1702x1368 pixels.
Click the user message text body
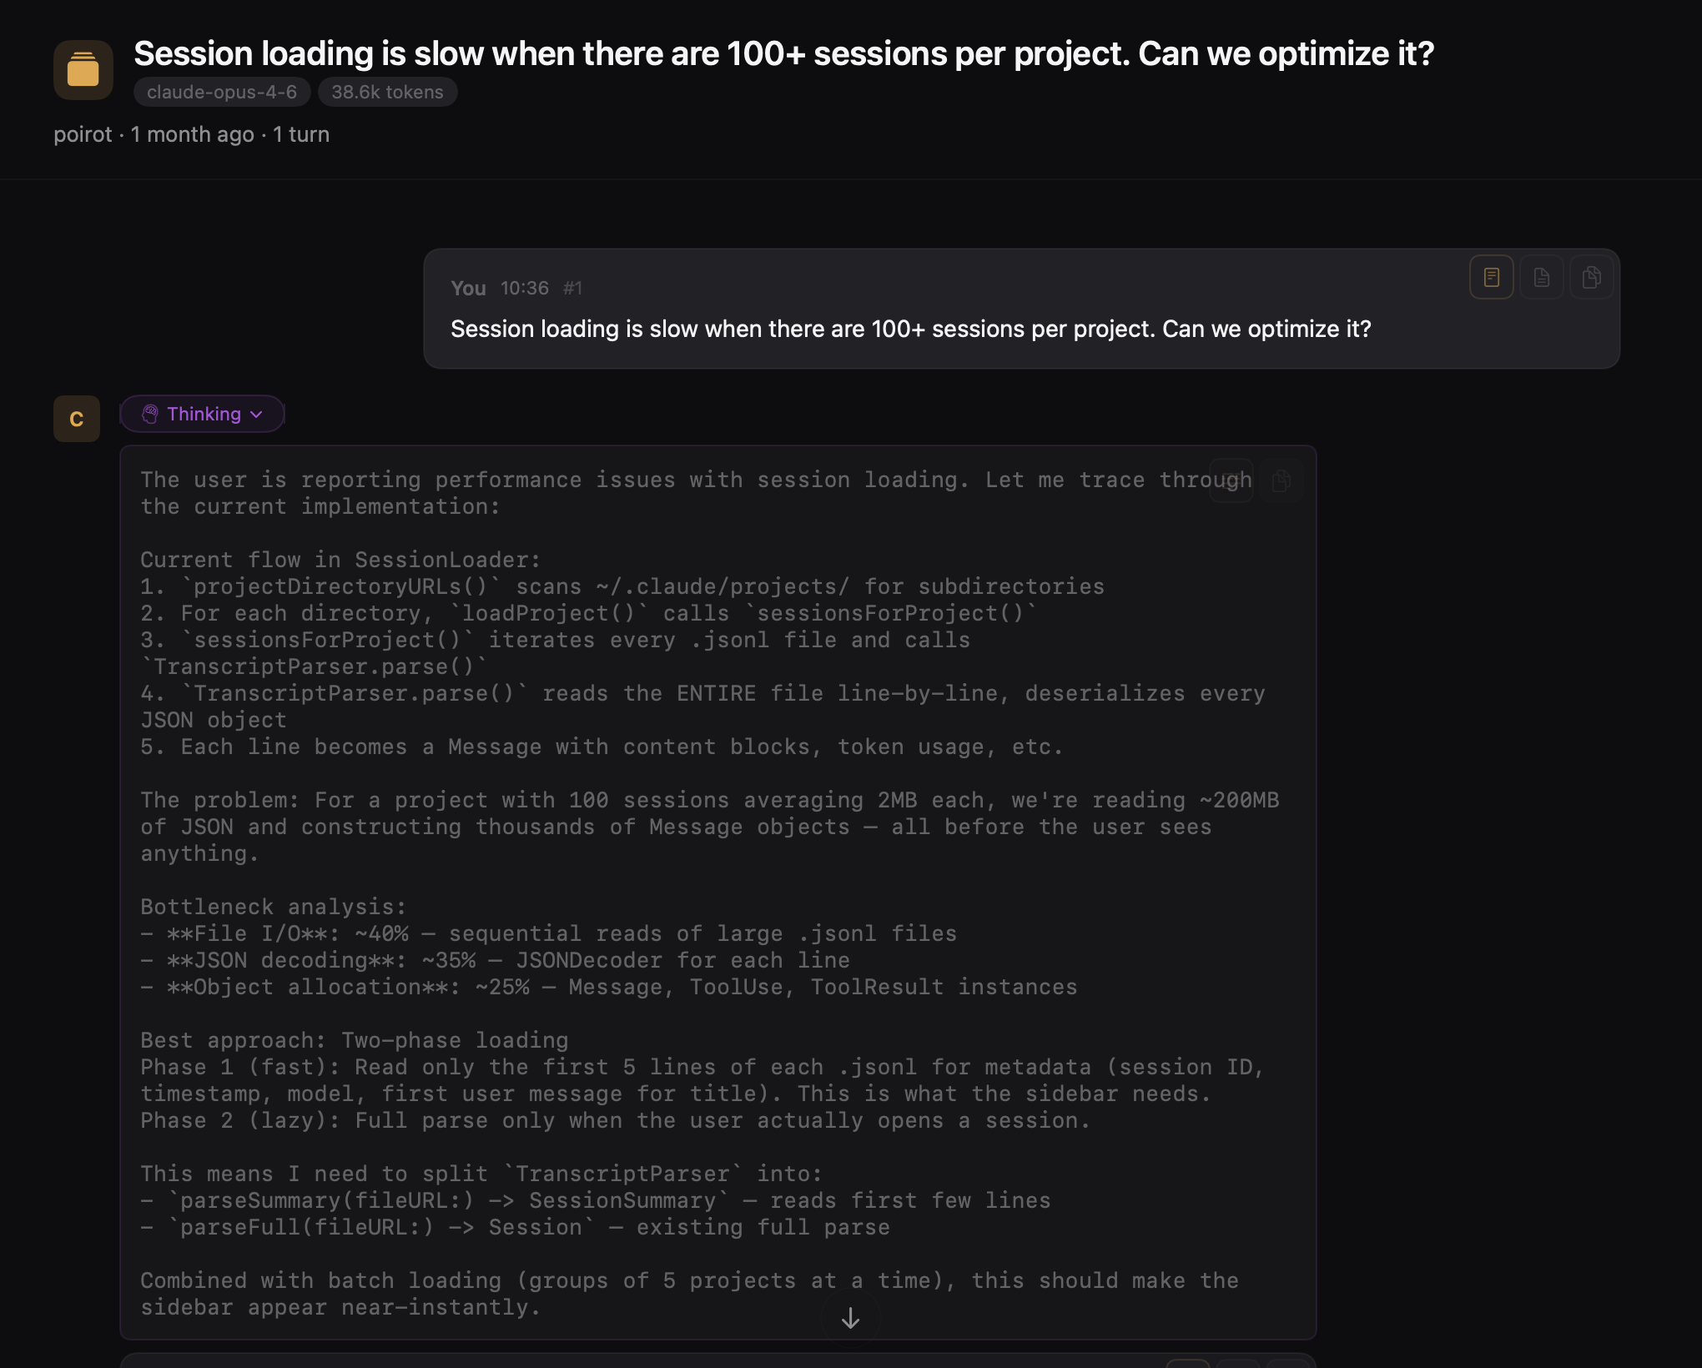pos(910,329)
